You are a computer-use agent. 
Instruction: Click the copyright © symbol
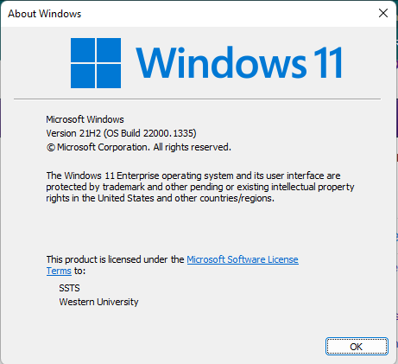click(x=51, y=148)
